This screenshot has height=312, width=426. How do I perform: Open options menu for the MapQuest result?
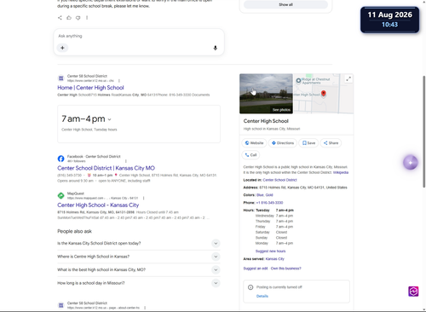pyautogui.click(x=144, y=198)
